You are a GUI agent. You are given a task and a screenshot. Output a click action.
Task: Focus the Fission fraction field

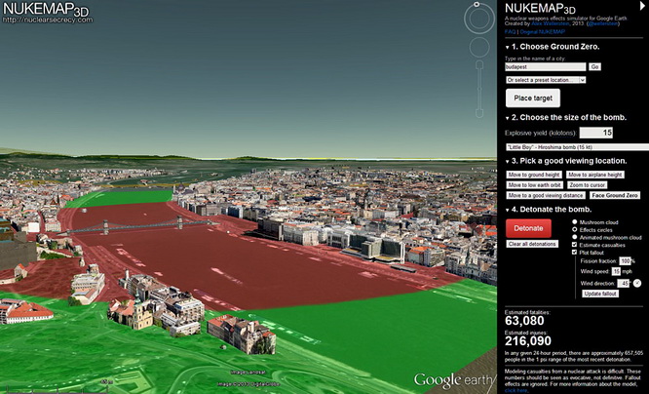[625, 261]
